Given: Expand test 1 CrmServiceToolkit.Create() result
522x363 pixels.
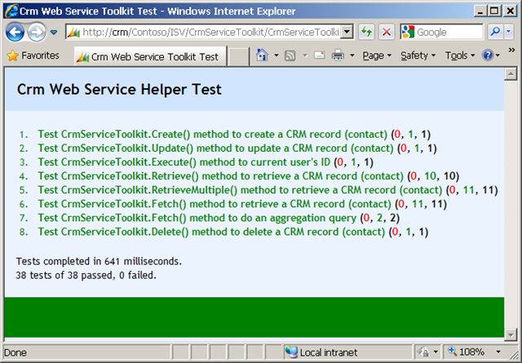Looking at the screenshot, I should click(x=234, y=135).
